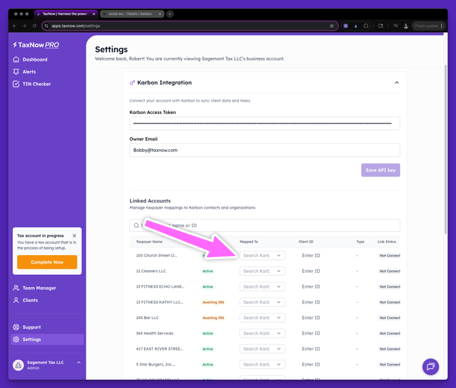Open the browser extensions puzzle icon
This screenshot has width=456, height=388.
365,26
